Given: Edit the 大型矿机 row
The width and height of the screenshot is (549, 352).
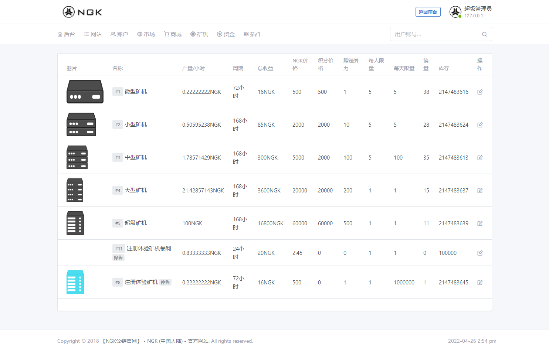Looking at the screenshot, I should coord(480,191).
